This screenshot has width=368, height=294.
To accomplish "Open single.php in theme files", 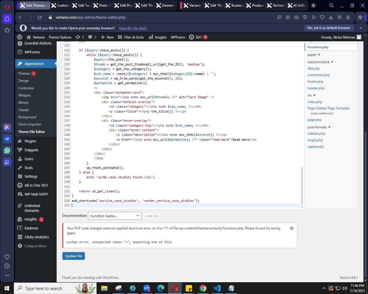I will [315, 140].
